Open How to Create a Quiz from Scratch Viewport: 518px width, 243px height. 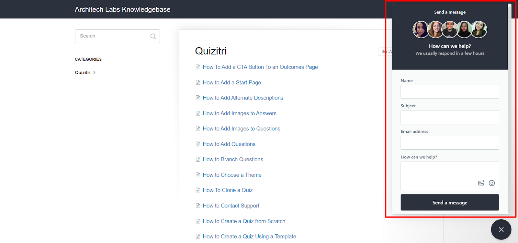click(244, 221)
